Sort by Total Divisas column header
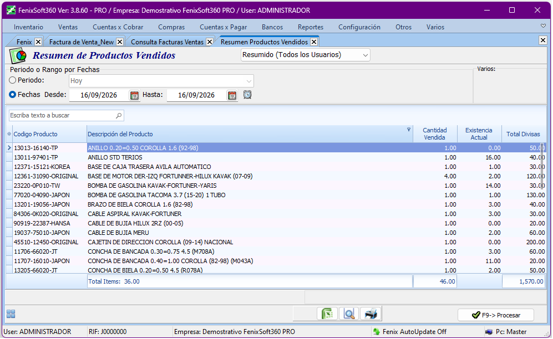This screenshot has width=553, height=339. [x=524, y=134]
